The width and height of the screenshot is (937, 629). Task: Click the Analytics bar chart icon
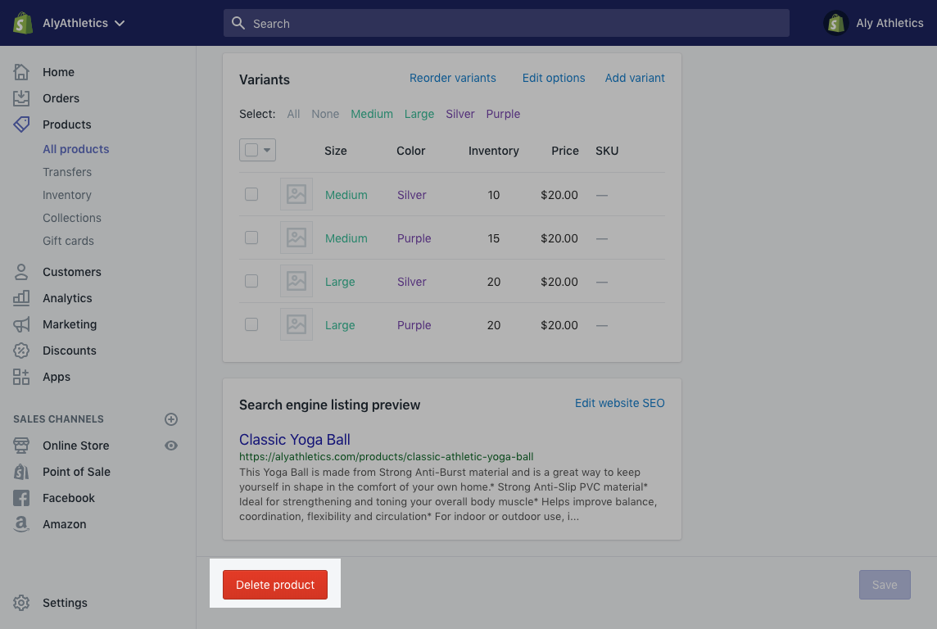pyautogui.click(x=21, y=298)
